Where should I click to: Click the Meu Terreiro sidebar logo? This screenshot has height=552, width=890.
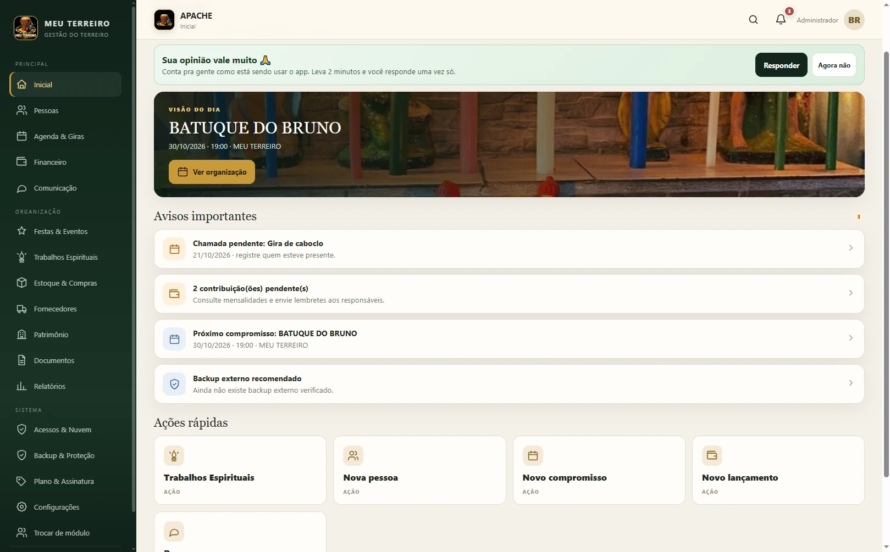pyautogui.click(x=26, y=28)
